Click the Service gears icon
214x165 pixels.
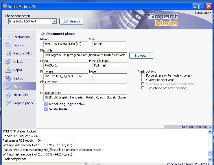(x=8, y=45)
